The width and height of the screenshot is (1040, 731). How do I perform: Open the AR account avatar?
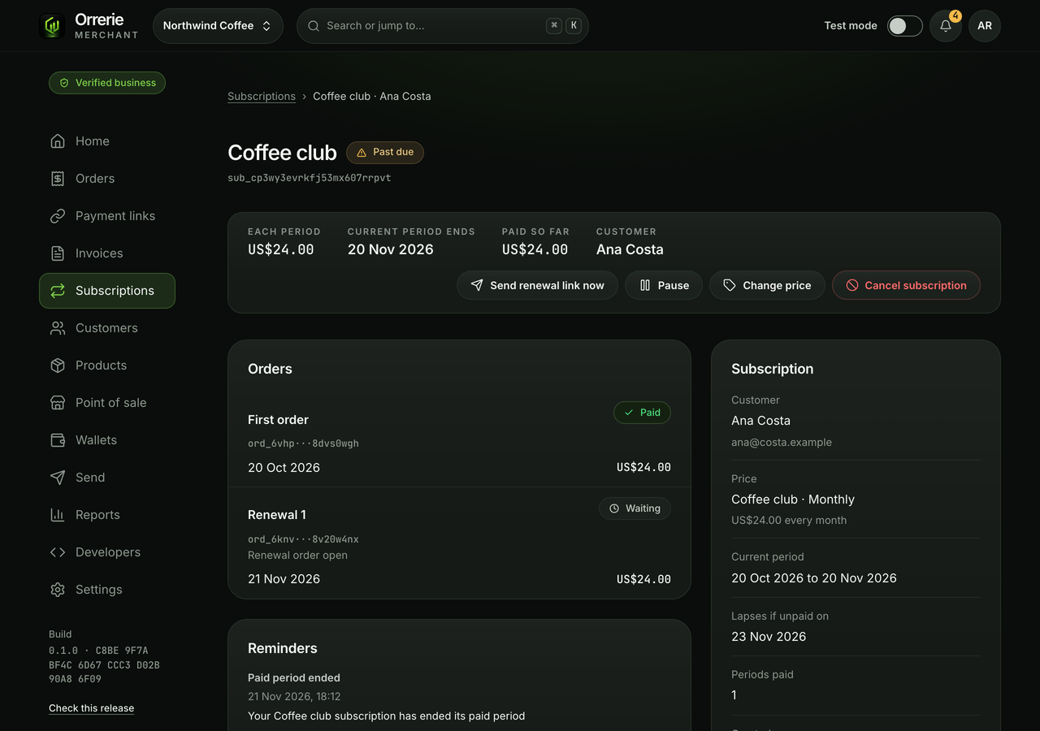985,26
